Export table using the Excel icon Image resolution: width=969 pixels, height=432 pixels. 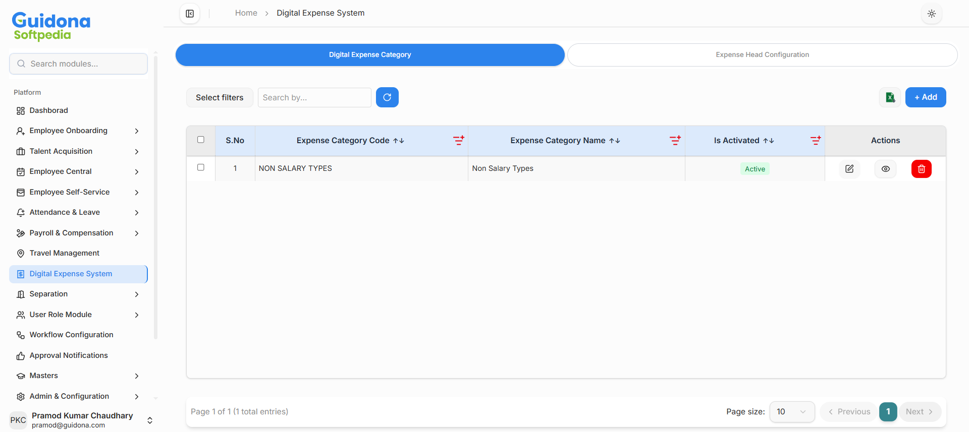pos(890,97)
